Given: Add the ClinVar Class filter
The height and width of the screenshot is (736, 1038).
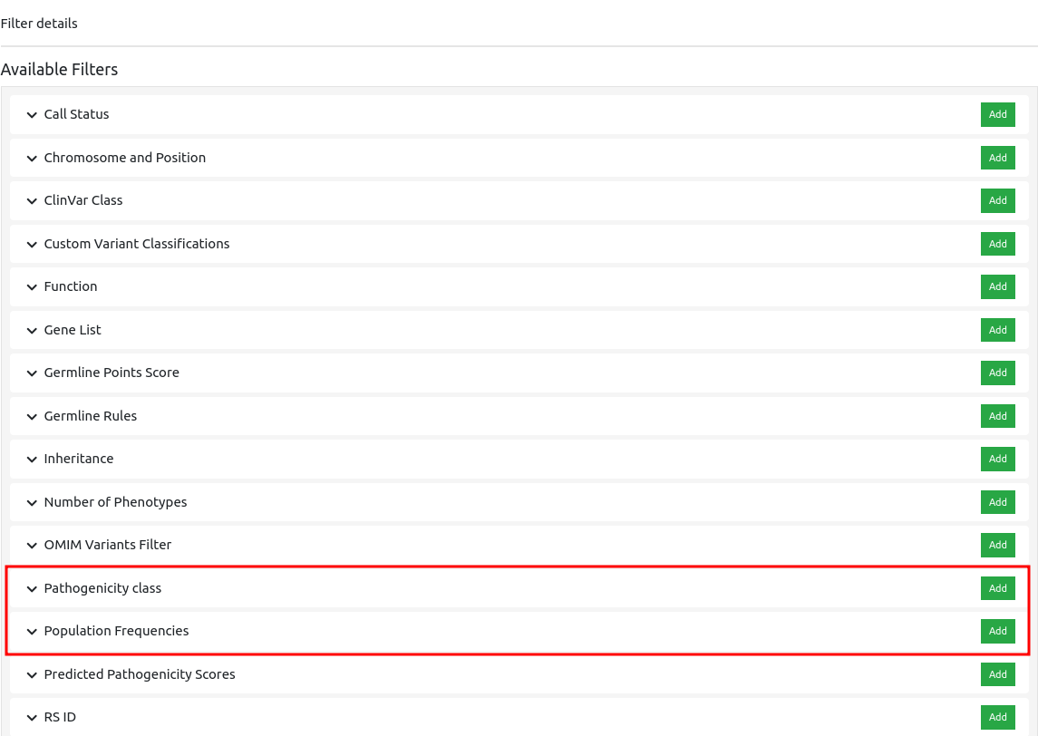Looking at the screenshot, I should (x=997, y=200).
